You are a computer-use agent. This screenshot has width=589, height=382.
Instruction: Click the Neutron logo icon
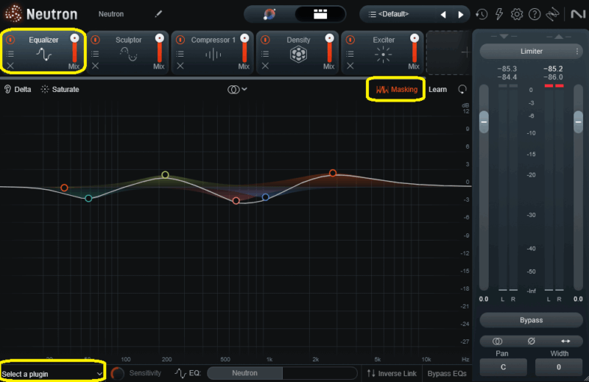click(x=13, y=13)
